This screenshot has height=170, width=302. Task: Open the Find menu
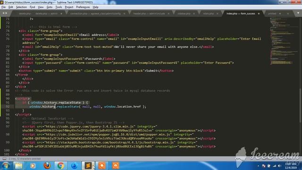click(32, 7)
